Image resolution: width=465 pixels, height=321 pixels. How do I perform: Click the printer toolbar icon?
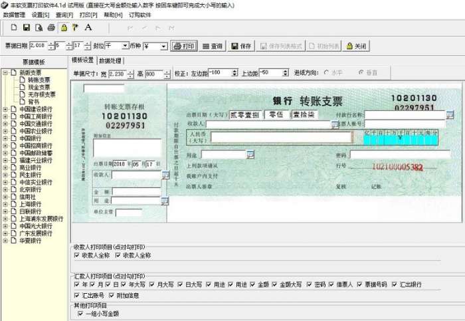pos(51,28)
